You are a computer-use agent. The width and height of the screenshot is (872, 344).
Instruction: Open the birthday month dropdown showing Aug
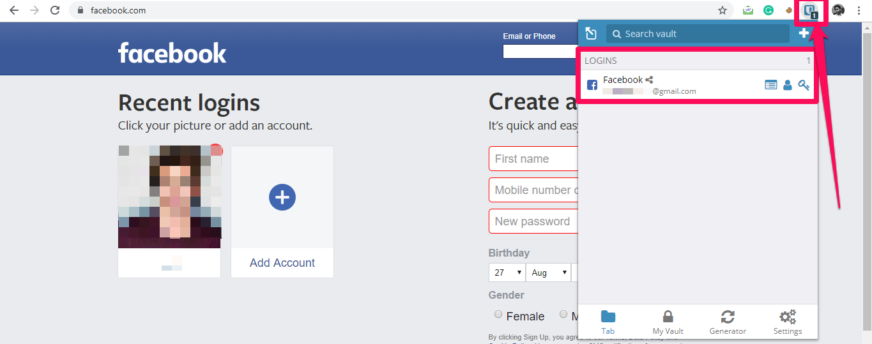pyautogui.click(x=549, y=273)
